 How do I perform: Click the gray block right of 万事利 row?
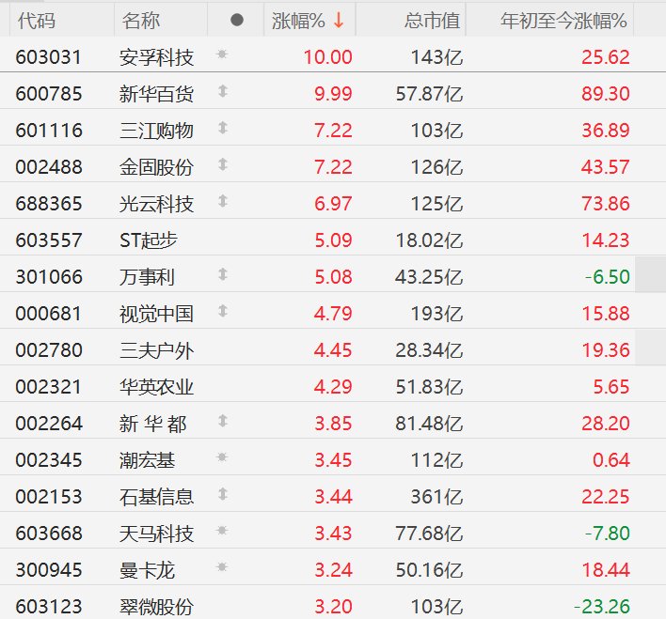pos(650,276)
